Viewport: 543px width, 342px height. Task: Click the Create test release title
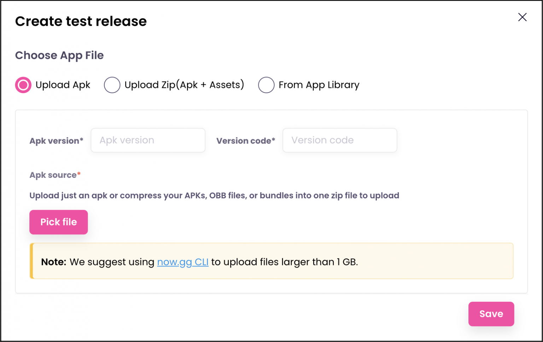(81, 21)
